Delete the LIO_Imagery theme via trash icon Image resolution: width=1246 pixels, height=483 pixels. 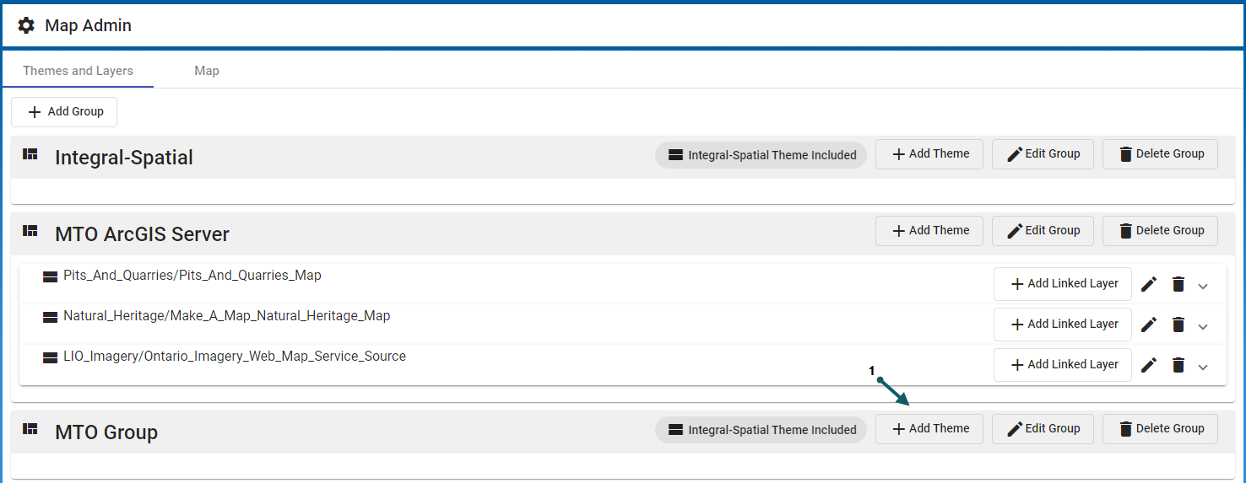click(x=1178, y=365)
